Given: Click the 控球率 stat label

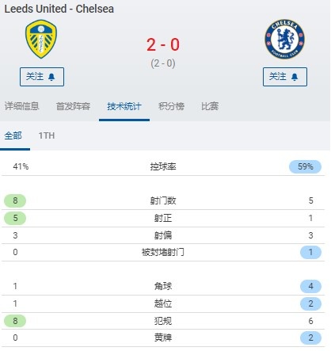Looking at the screenshot, I should 163,166.
